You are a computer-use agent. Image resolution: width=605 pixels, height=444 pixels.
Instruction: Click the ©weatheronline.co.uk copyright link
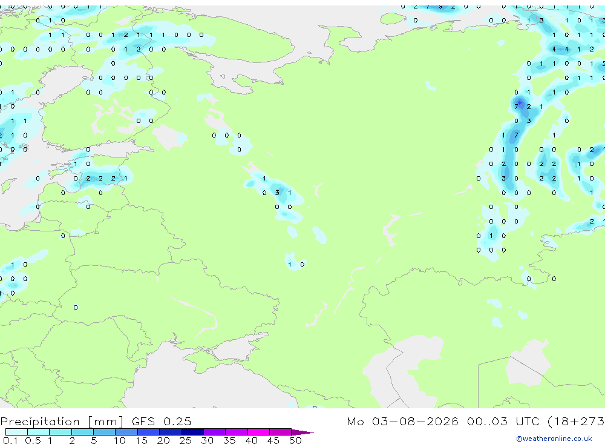554,439
